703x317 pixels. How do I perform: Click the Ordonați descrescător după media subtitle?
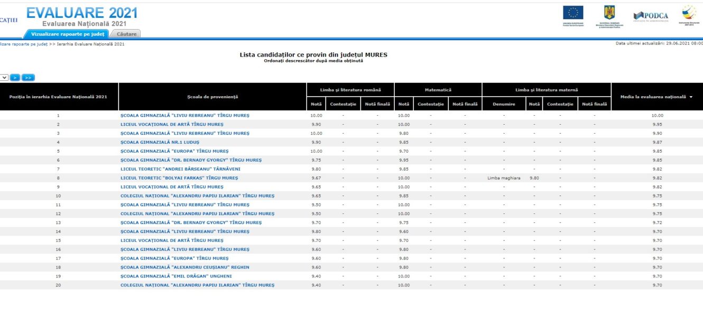(313, 61)
